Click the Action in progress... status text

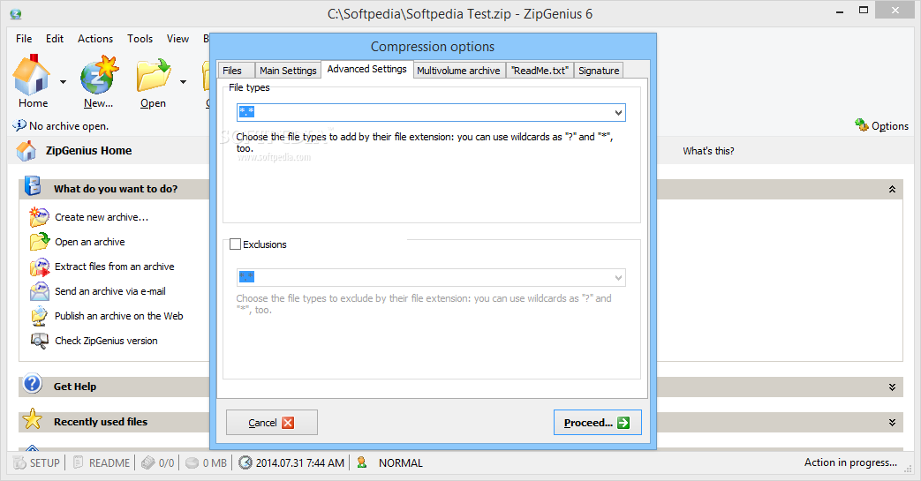click(850, 462)
